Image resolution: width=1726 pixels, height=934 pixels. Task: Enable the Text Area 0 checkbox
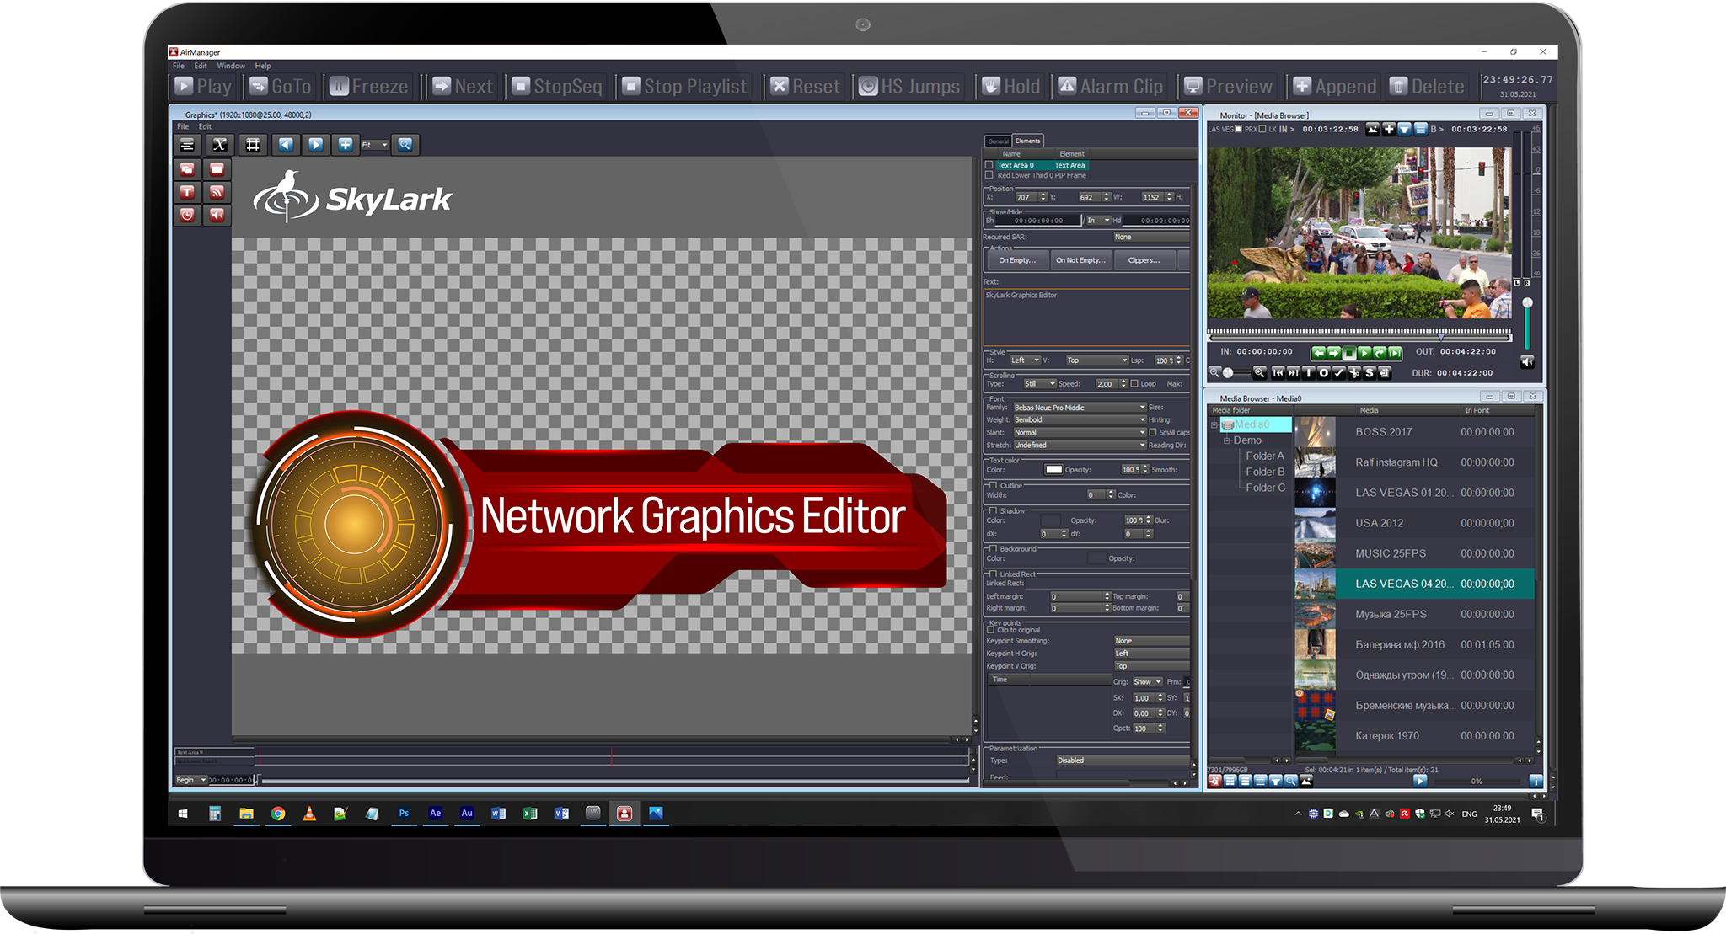click(x=990, y=165)
